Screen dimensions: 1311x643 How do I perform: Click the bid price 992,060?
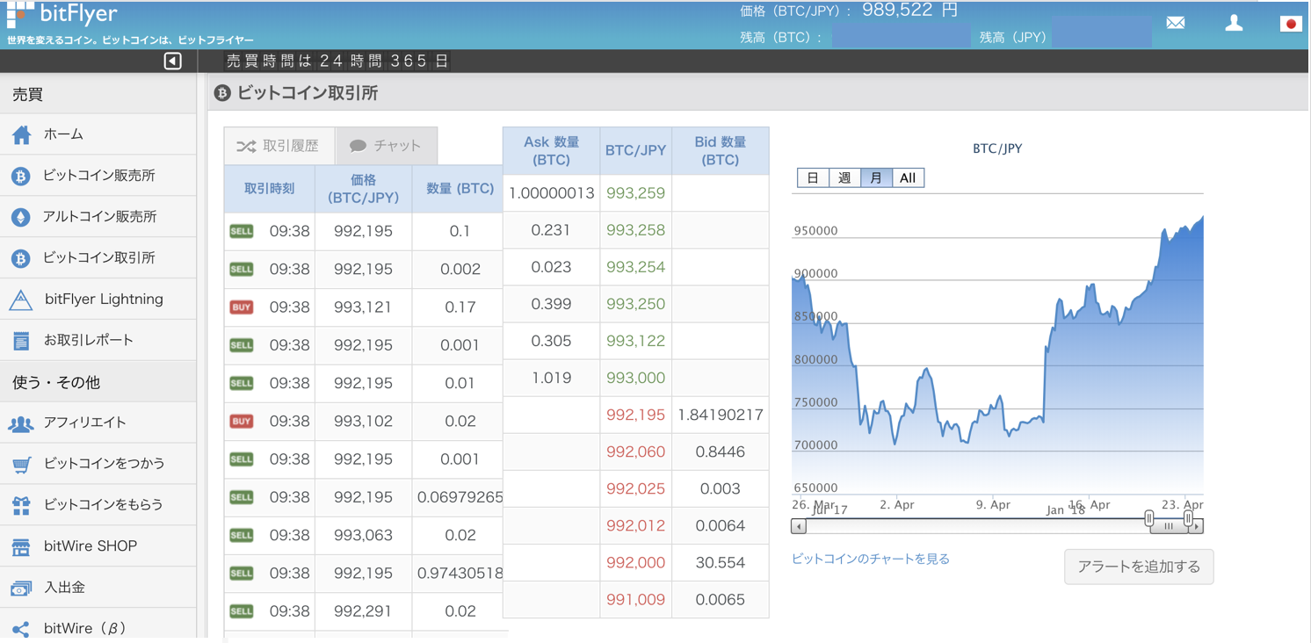(x=635, y=452)
